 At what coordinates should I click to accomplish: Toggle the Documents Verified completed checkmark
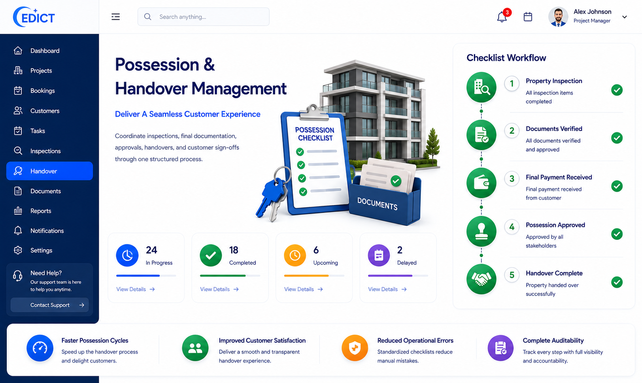(617, 138)
